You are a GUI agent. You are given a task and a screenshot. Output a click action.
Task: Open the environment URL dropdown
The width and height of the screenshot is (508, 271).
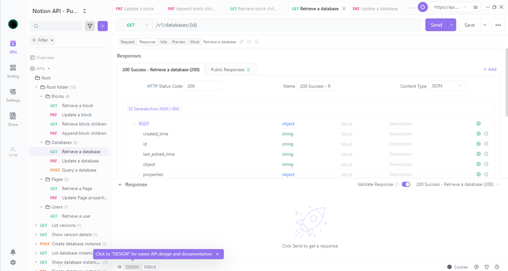(450, 7)
